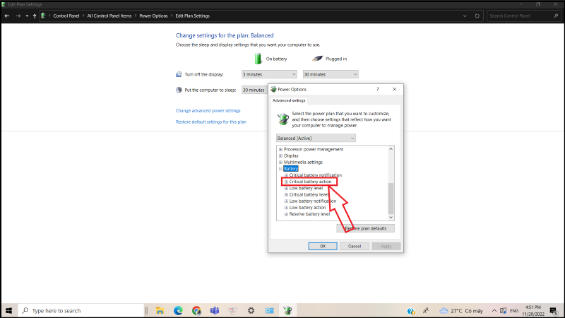Expand Low battery notification node

[286, 201]
